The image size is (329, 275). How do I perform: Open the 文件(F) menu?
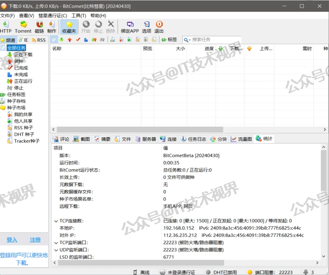[7, 16]
